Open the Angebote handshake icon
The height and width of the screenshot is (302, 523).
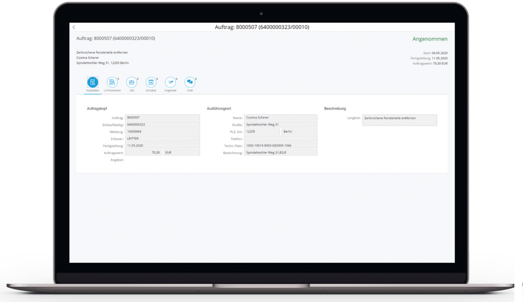(x=170, y=82)
